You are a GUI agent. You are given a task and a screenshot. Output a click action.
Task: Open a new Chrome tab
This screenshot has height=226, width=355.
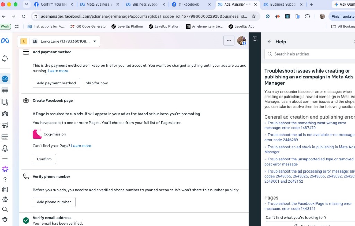coord(311,4)
